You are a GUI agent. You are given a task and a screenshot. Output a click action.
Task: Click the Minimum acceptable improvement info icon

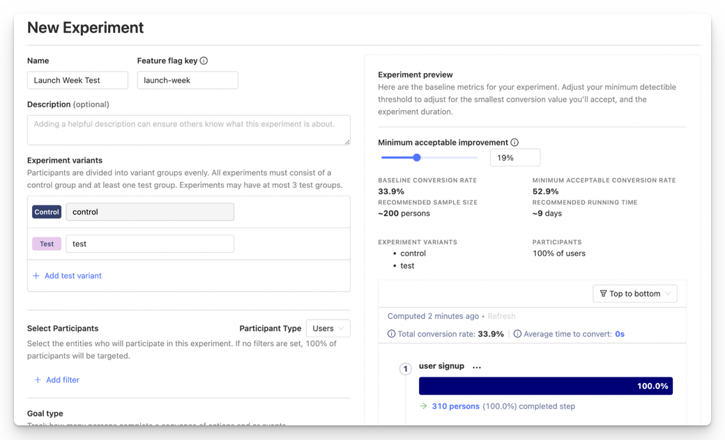pyautogui.click(x=514, y=142)
